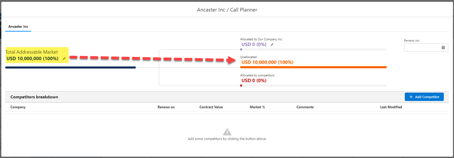Image resolution: width=454 pixels, height=158 pixels.
Task: Click purple dot on Our Company bar
Action: tap(241, 49)
